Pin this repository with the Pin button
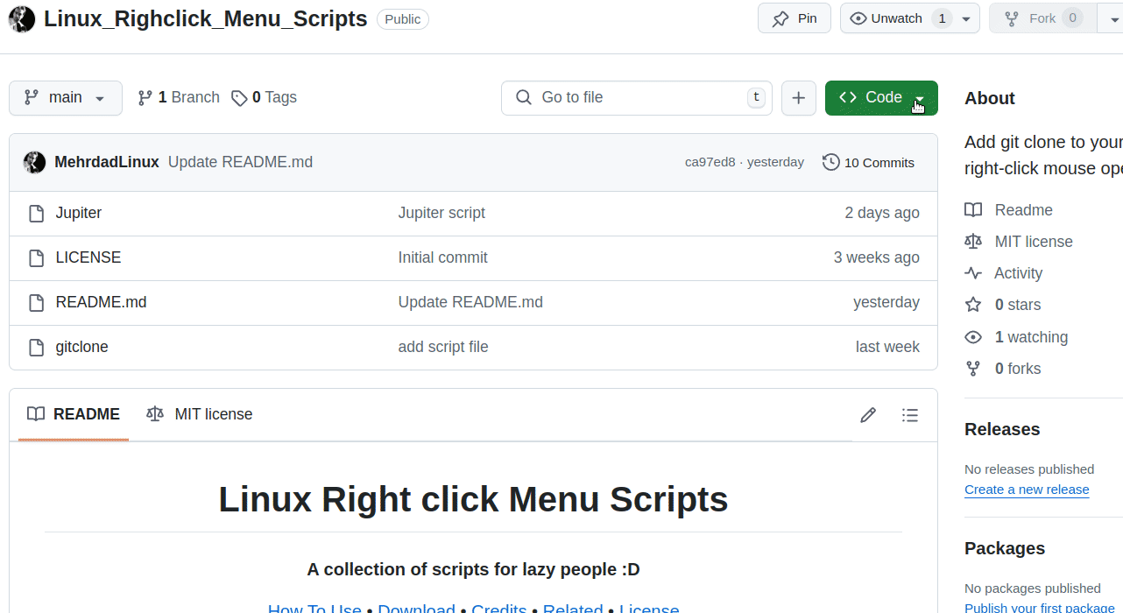1123x613 pixels. (x=795, y=18)
